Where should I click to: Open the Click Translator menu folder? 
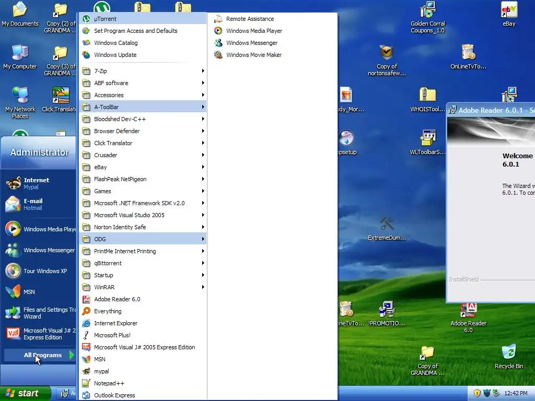pyautogui.click(x=143, y=143)
